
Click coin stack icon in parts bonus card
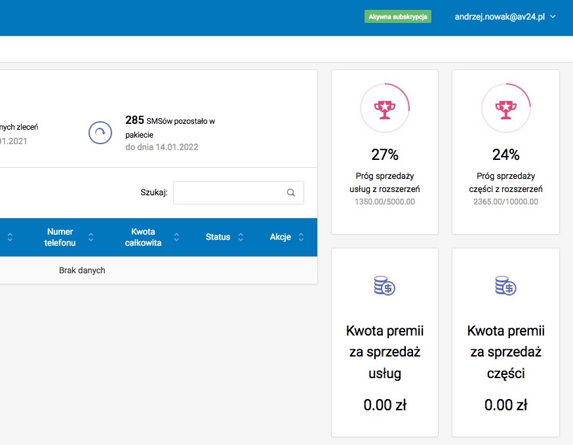[x=505, y=285]
